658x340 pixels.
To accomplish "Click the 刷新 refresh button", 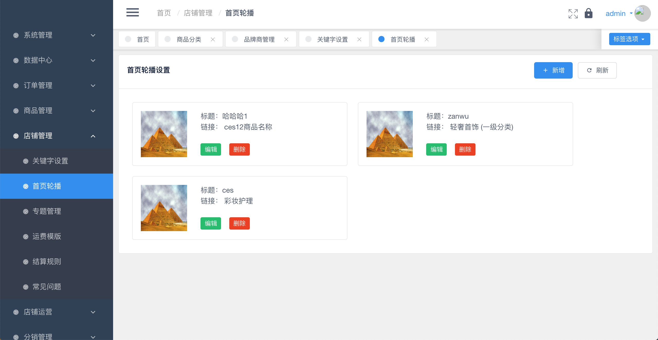I will point(597,70).
